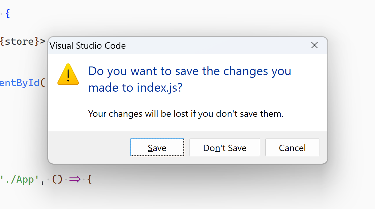Screen dimensions: 375x209
Task: Click the 'Your changes will be lost' message
Action: (186, 114)
